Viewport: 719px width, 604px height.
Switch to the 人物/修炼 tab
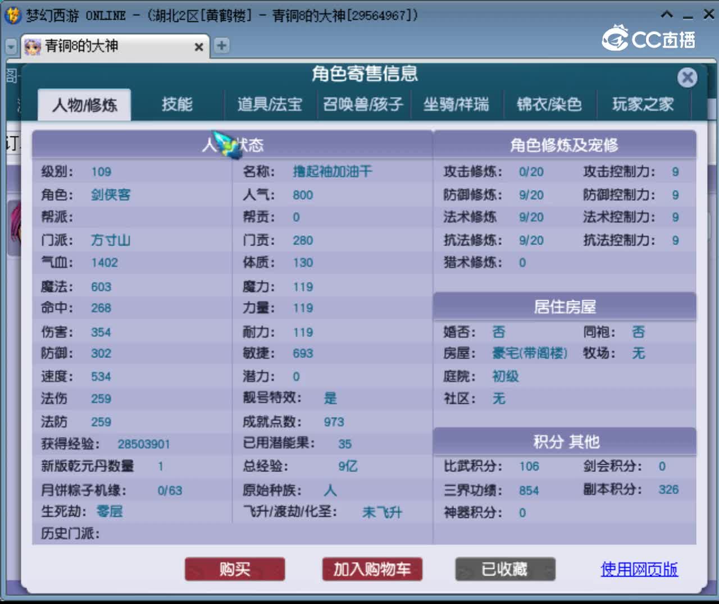pos(84,104)
